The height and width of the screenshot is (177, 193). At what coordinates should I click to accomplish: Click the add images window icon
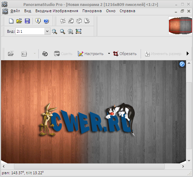click(24, 54)
